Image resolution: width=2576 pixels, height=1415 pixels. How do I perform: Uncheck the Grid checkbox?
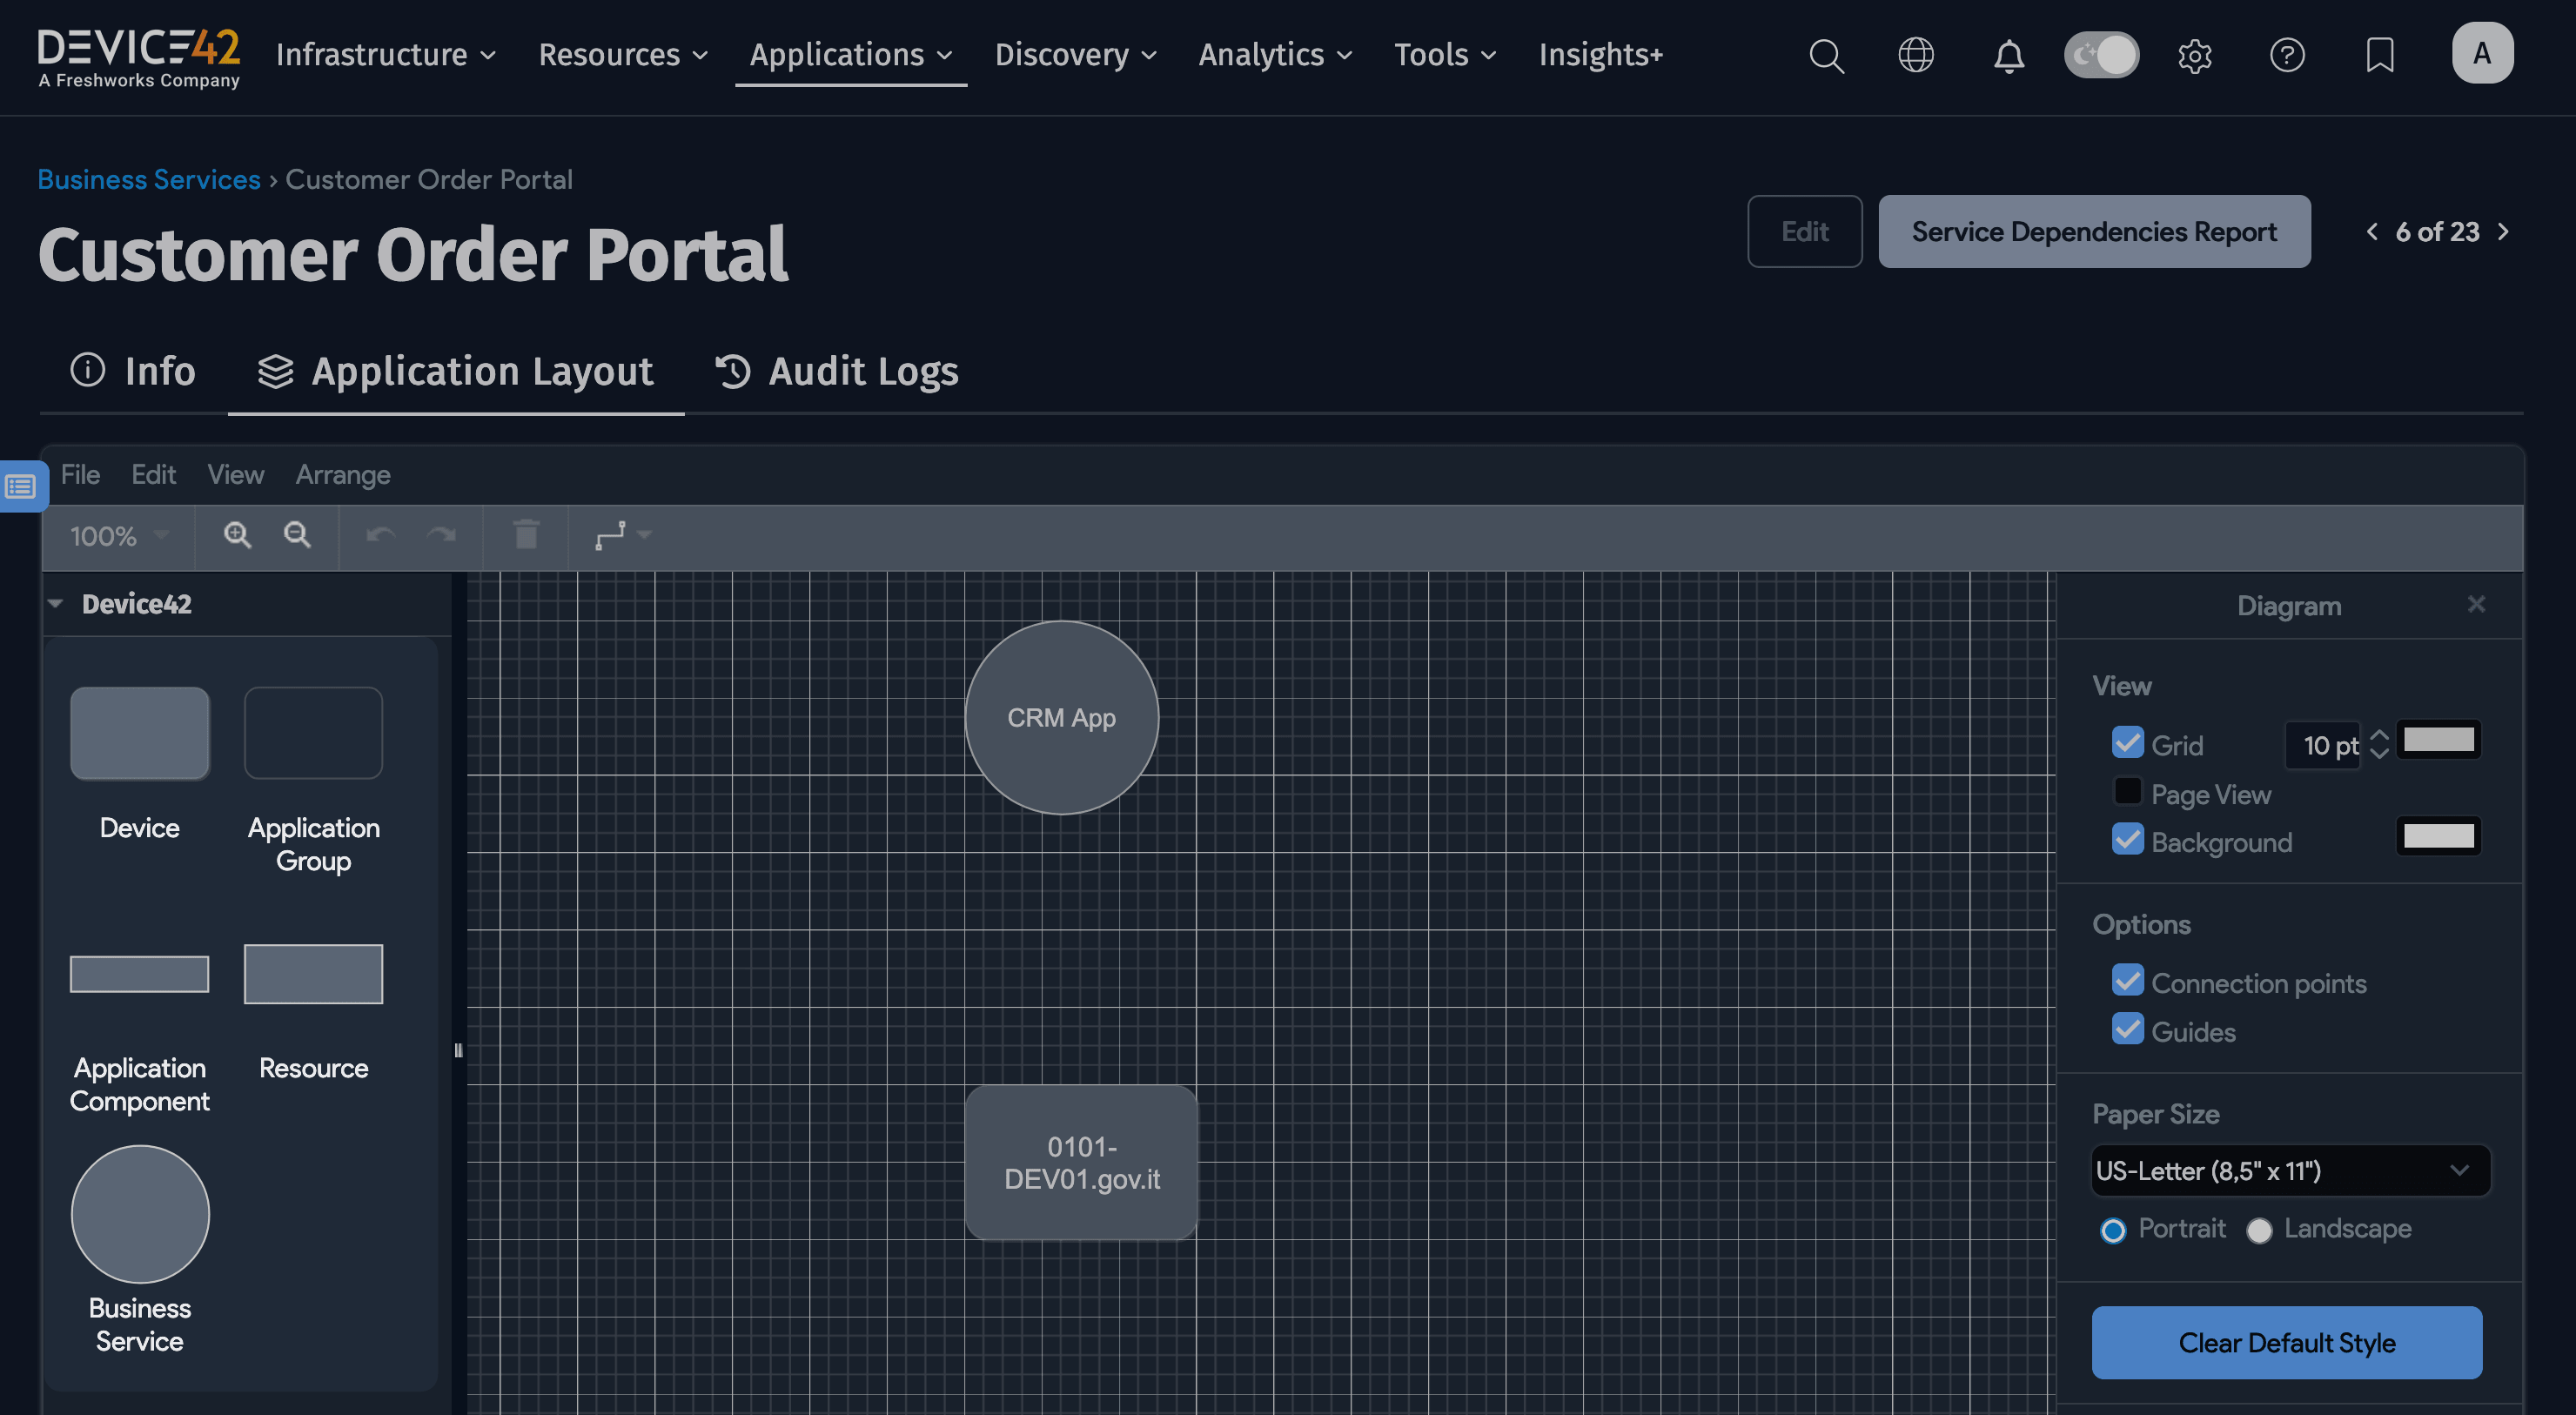pos(2127,743)
